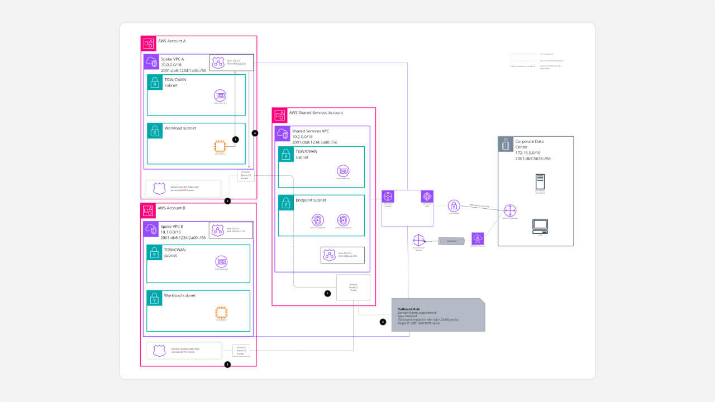The image size is (715, 402).
Task: Select 'Workload subnet' label in Spoke VPC B
Action: [x=179, y=295]
